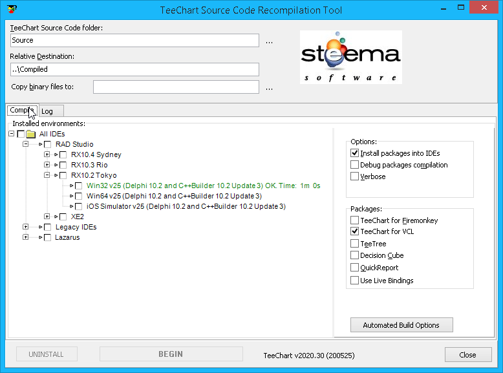Enable the Decision Cube package
This screenshot has width=503, height=373.
(354, 255)
